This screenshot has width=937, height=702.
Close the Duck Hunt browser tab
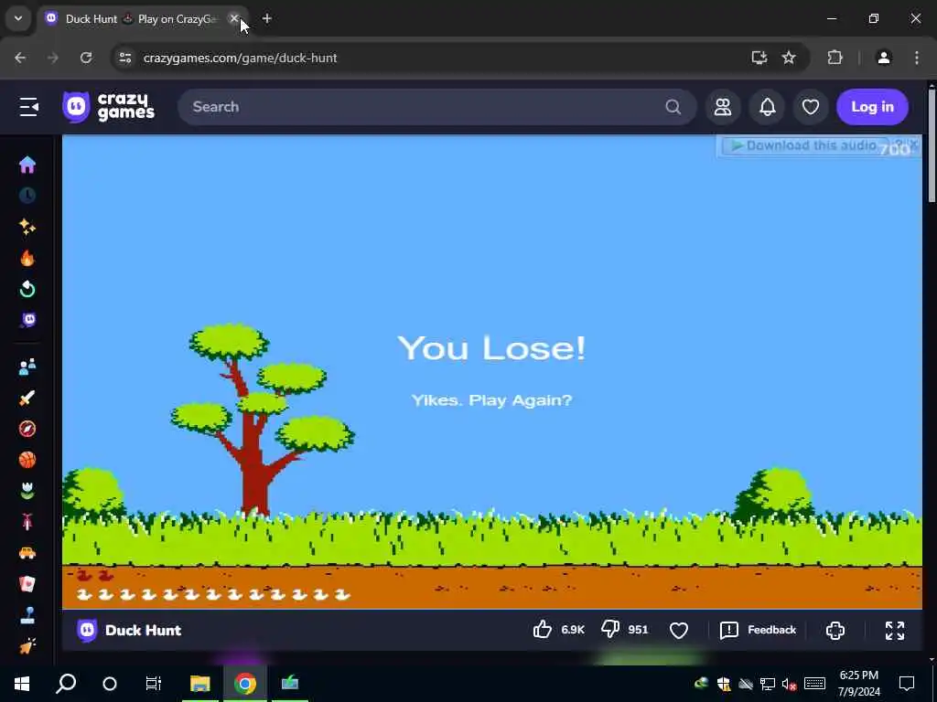(234, 19)
